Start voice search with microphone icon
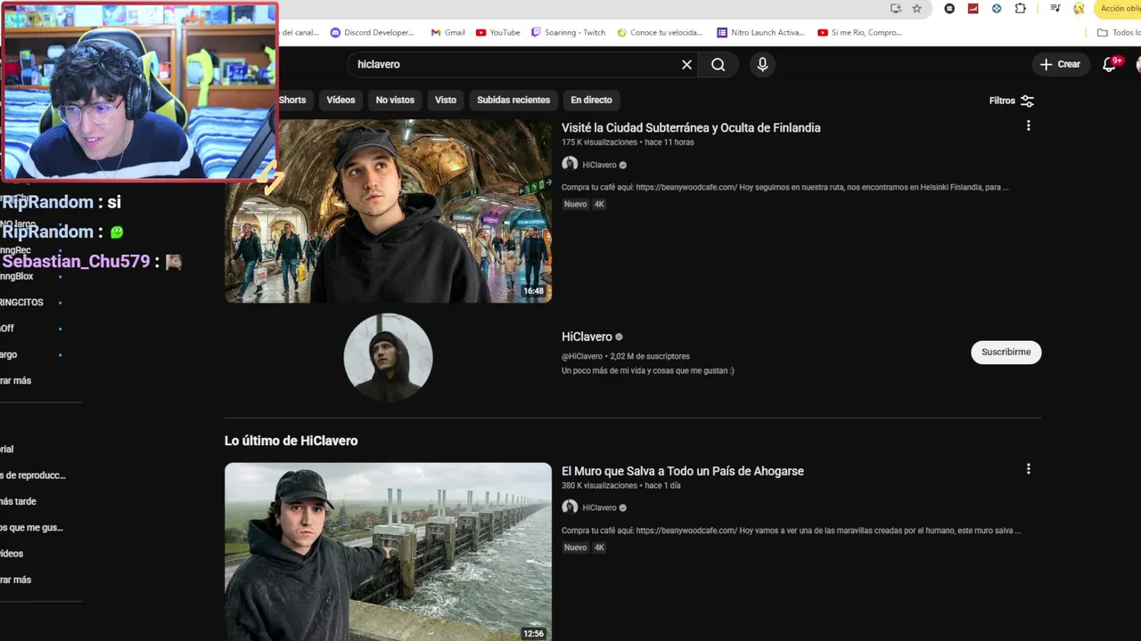1141x641 pixels. [x=762, y=64]
